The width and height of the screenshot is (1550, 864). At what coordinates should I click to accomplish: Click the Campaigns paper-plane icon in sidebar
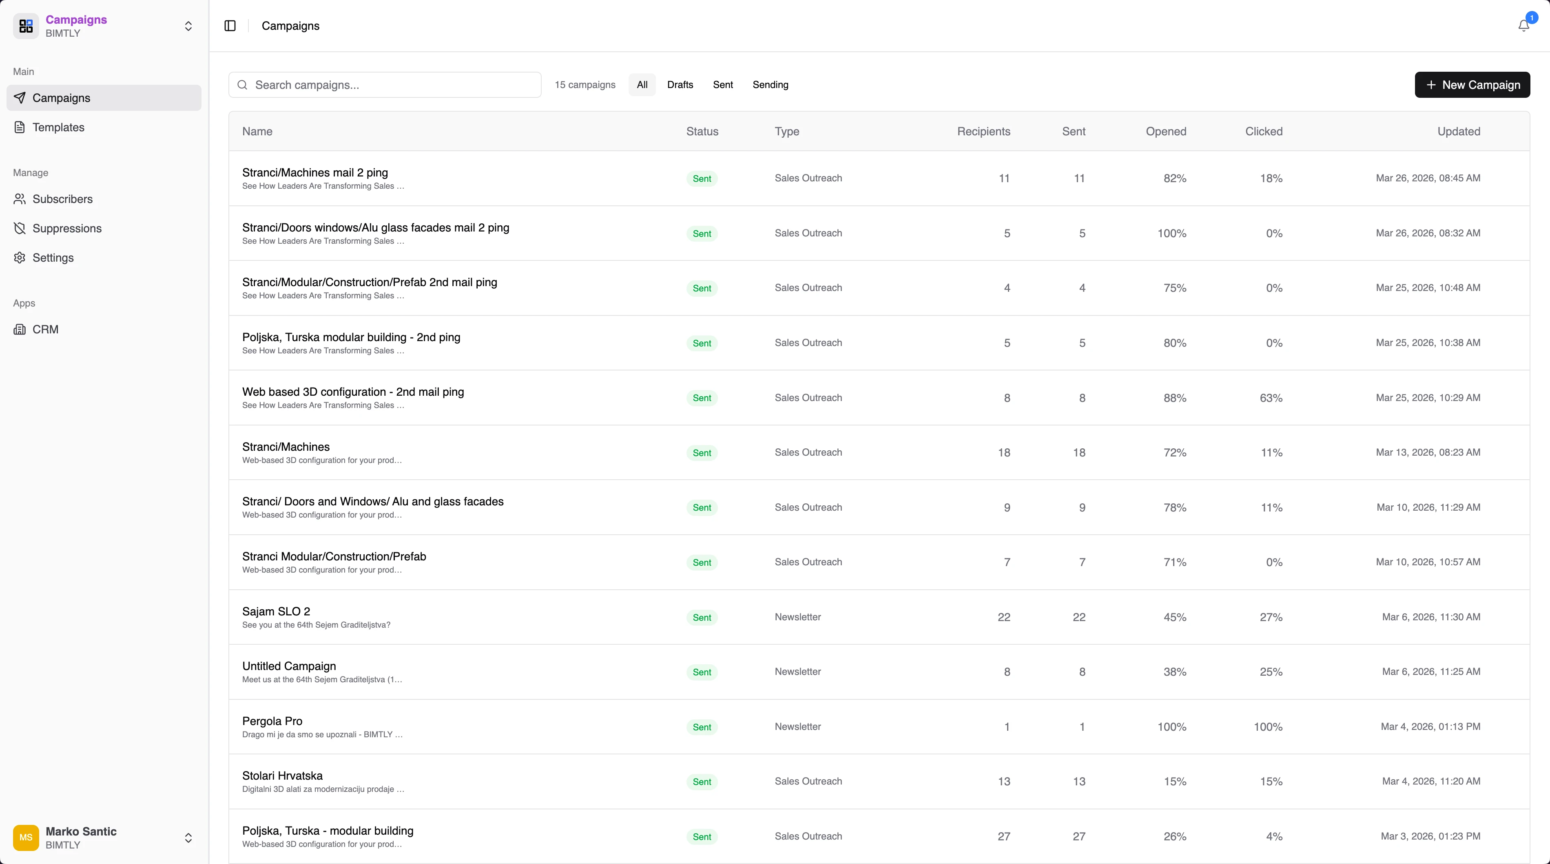20,98
